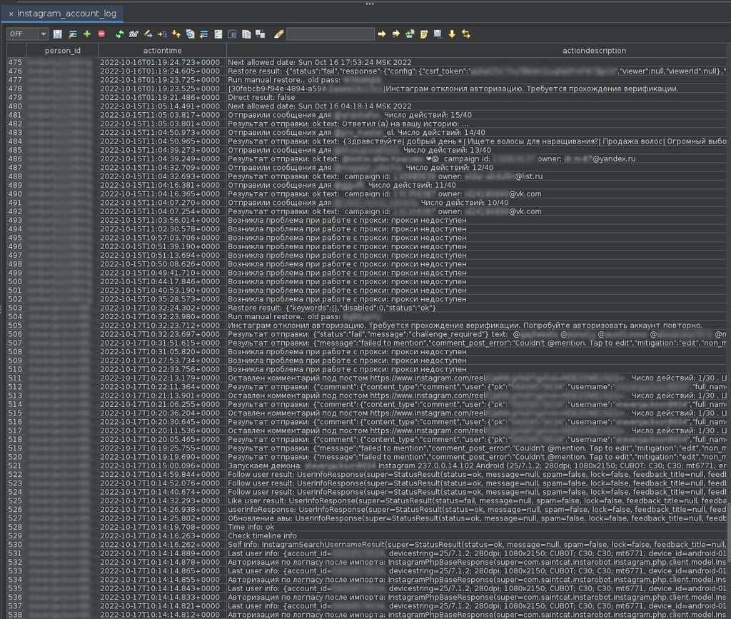Click the copy documents icon
Viewport: 731px width, 619px height.
[x=246, y=34]
